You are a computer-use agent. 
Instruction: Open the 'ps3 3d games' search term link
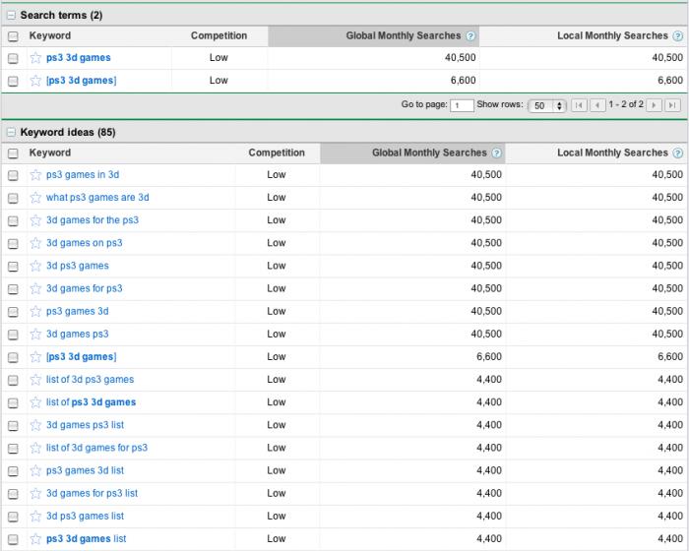pos(78,58)
